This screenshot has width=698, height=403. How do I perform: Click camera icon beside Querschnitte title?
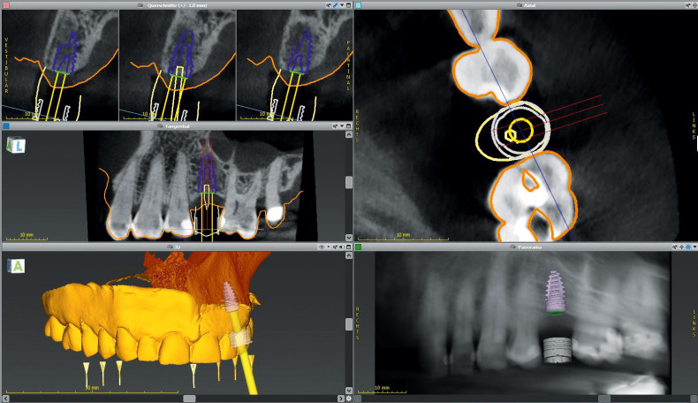click(140, 5)
